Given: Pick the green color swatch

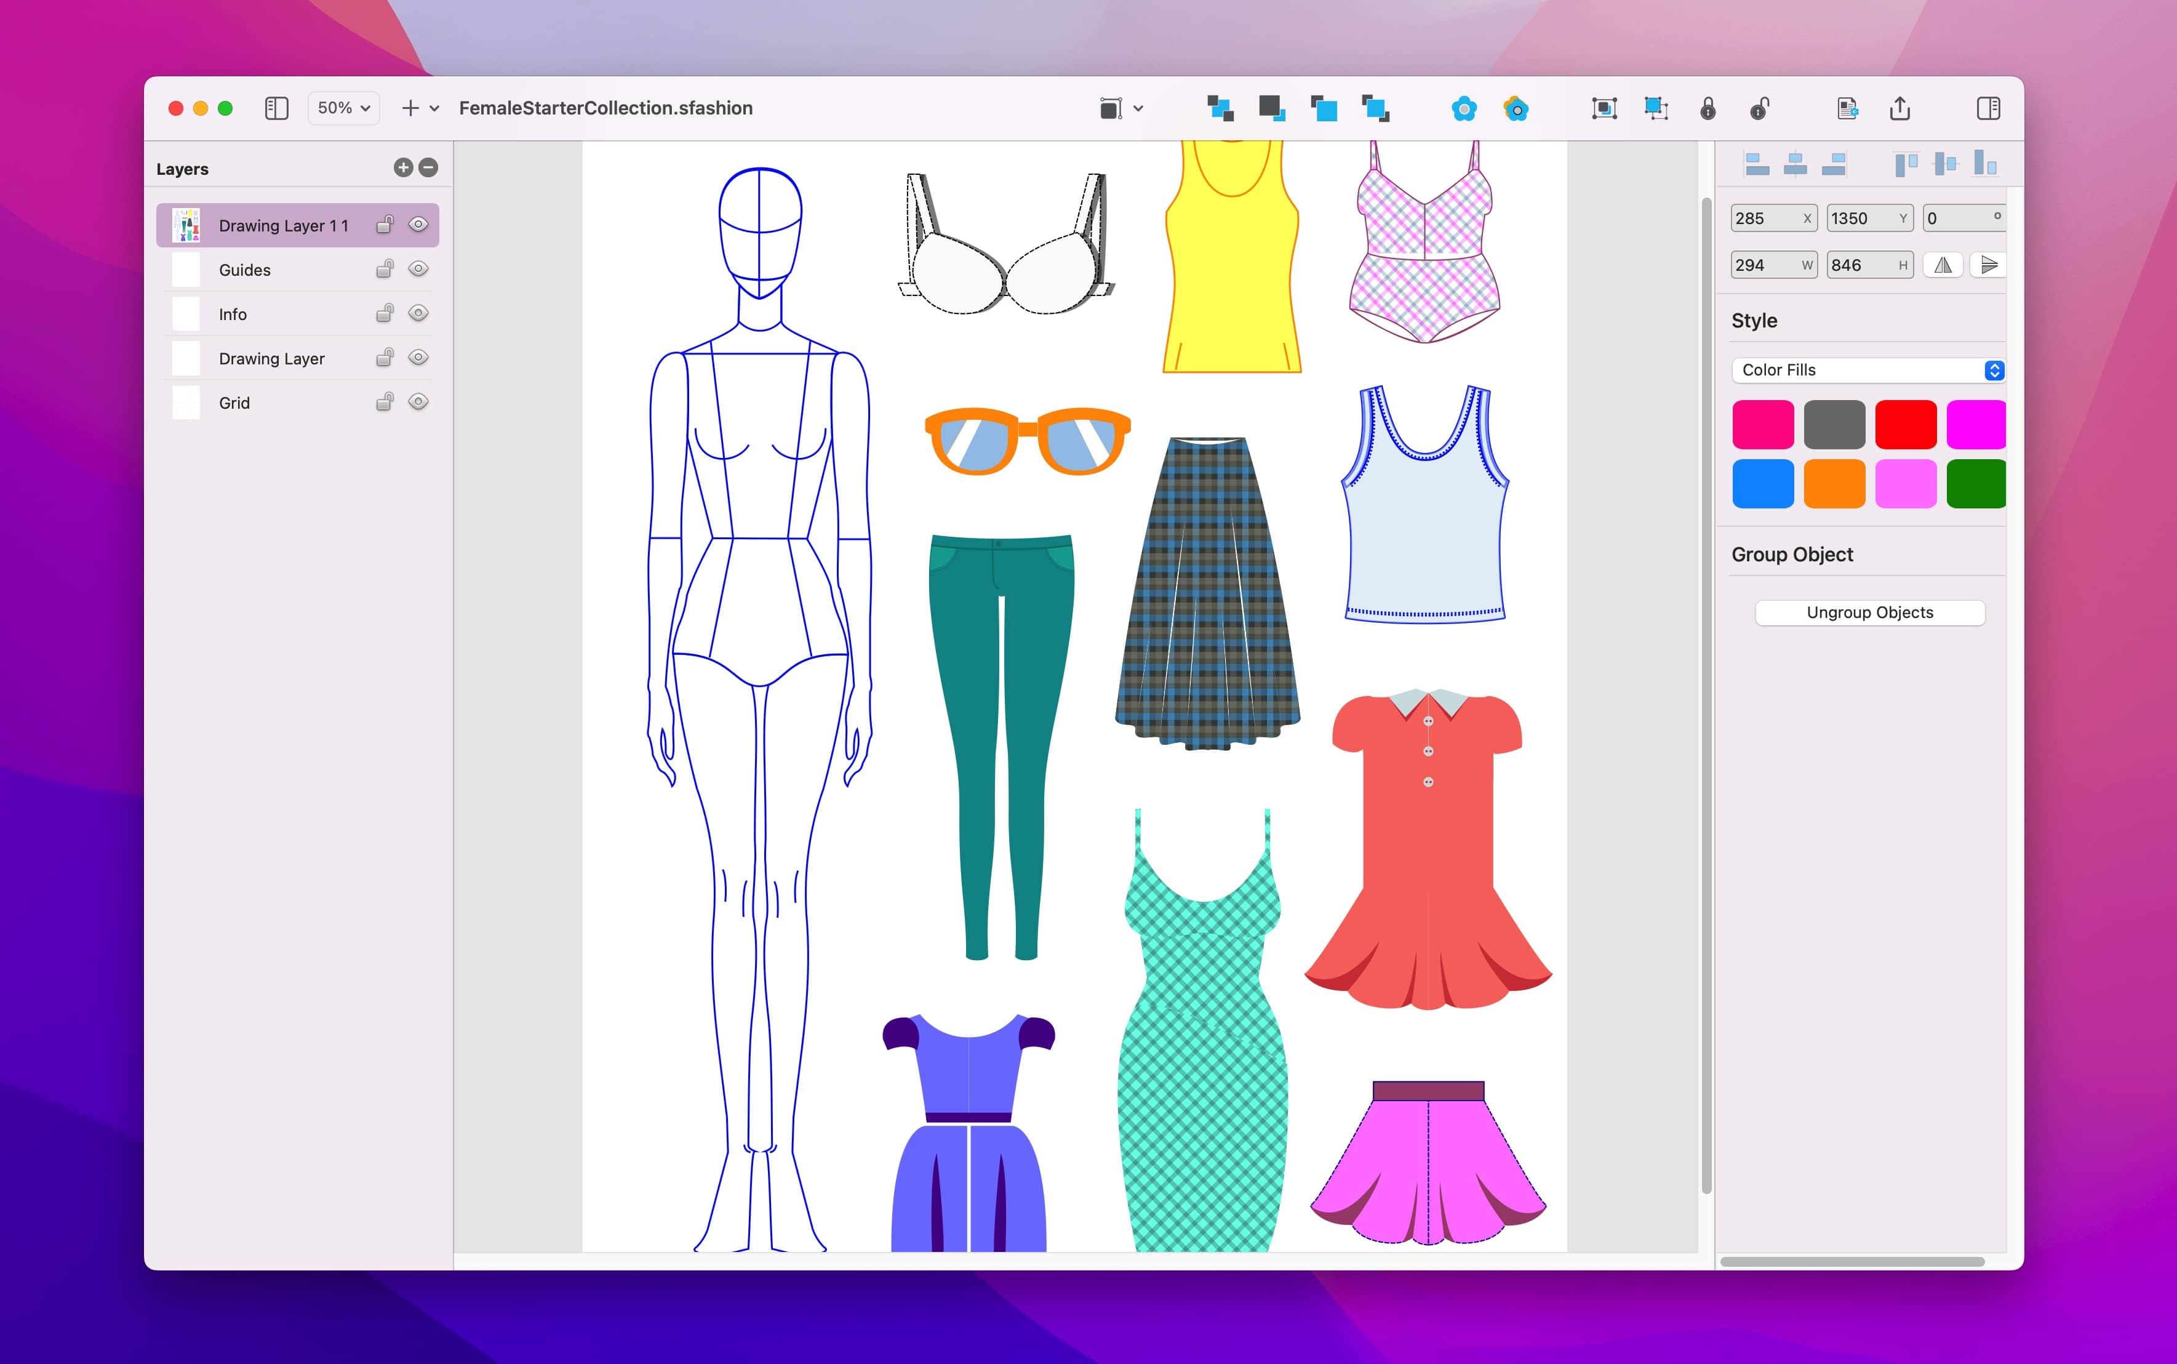Looking at the screenshot, I should 1976,484.
